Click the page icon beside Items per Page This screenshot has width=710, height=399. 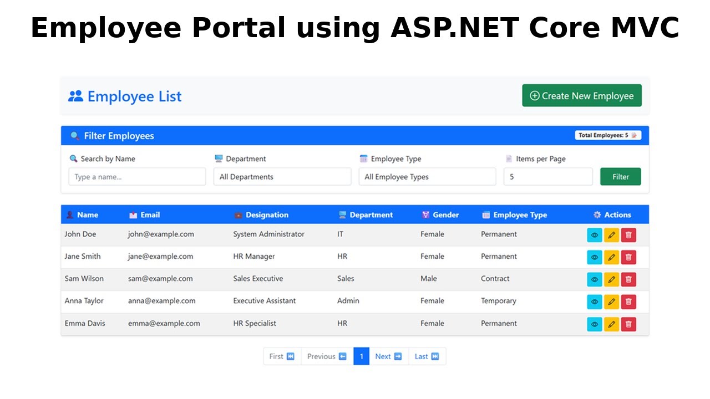click(509, 158)
